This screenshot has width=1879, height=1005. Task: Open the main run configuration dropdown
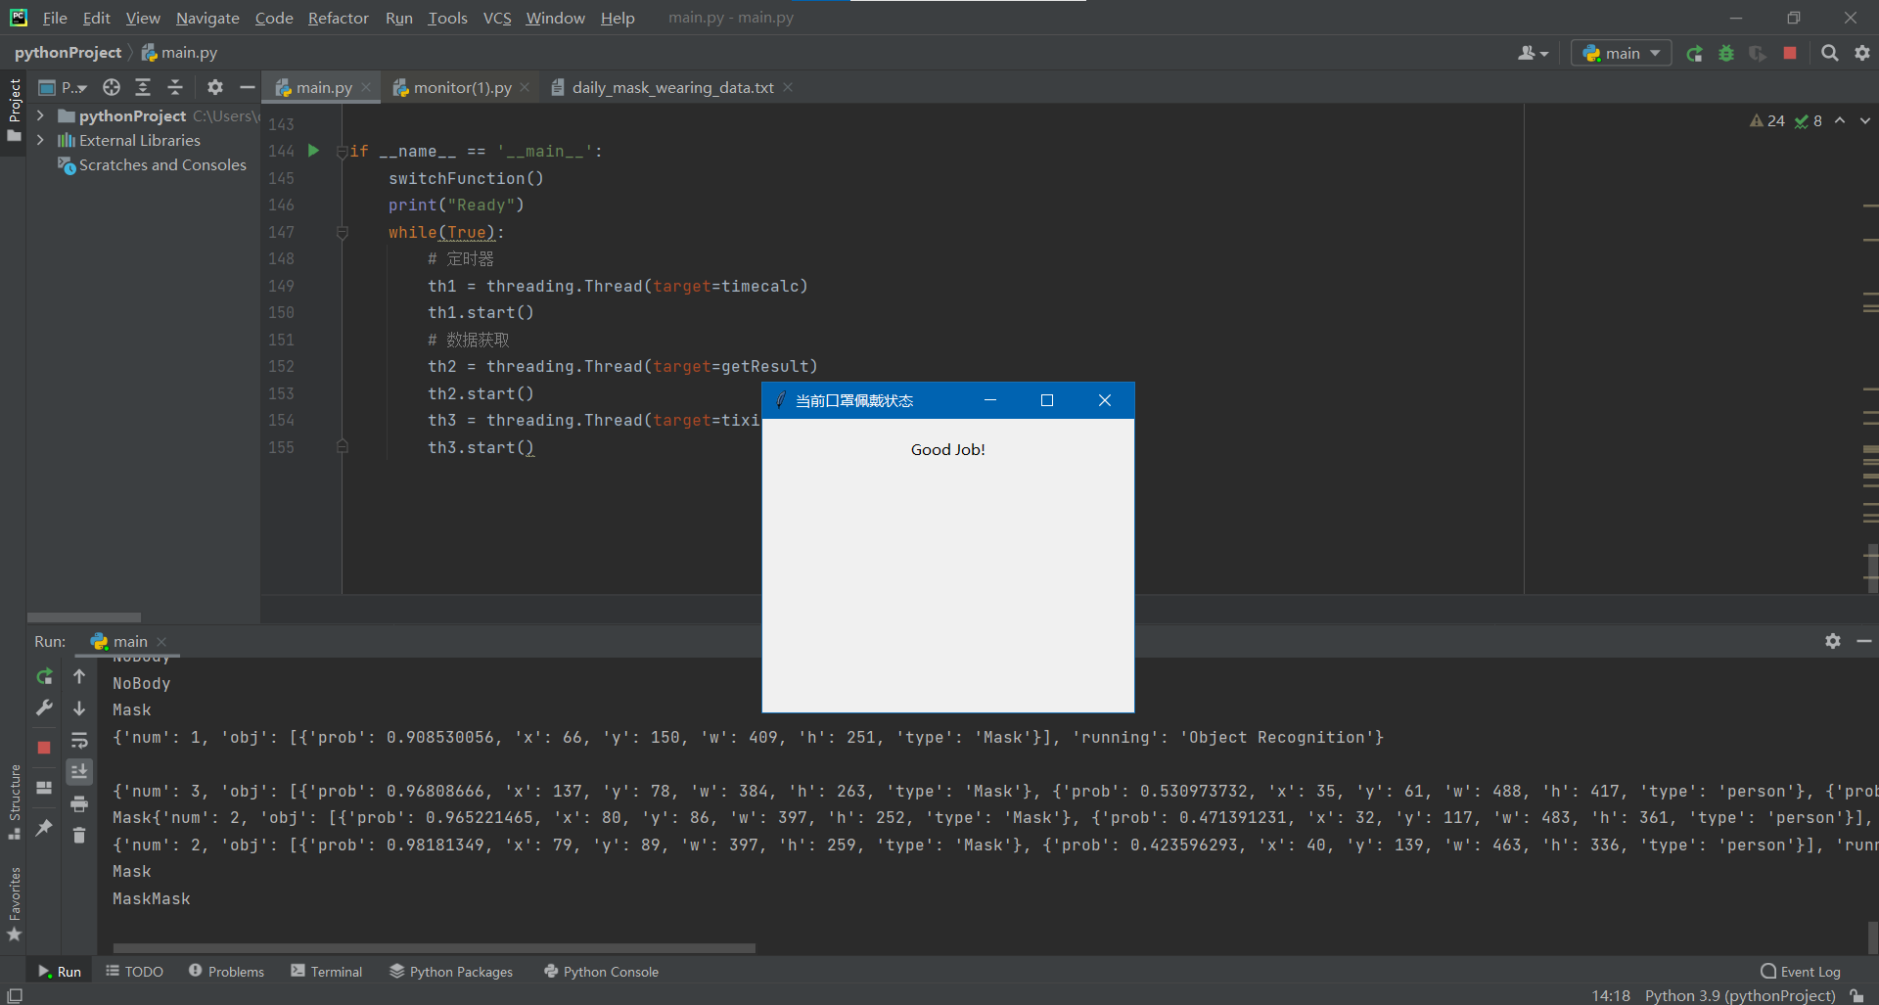(x=1622, y=53)
